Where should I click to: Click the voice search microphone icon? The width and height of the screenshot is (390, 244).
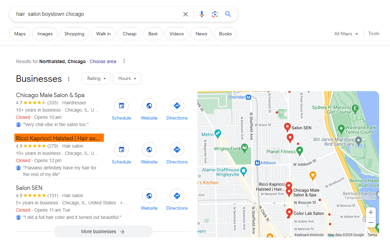click(x=202, y=14)
